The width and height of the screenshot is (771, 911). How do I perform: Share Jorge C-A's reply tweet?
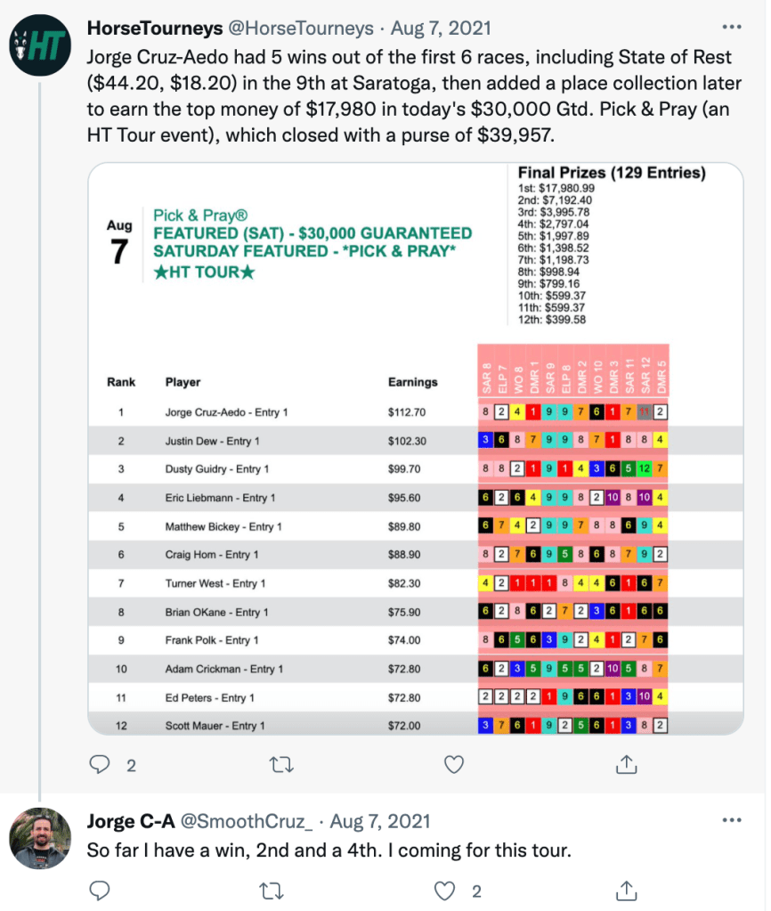click(x=626, y=891)
